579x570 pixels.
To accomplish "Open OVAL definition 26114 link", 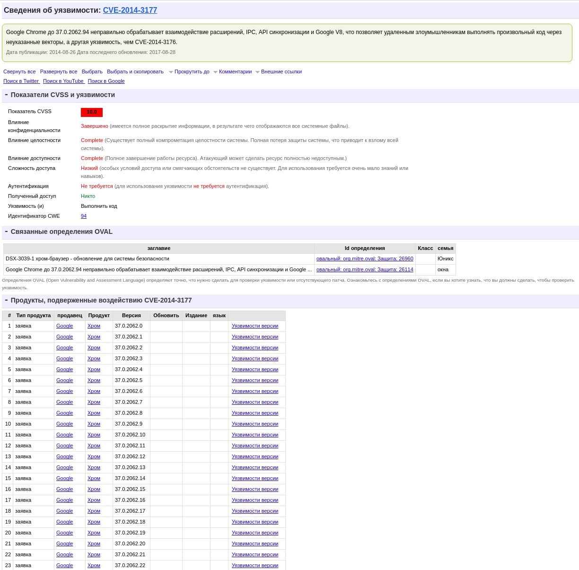I will (365, 270).
